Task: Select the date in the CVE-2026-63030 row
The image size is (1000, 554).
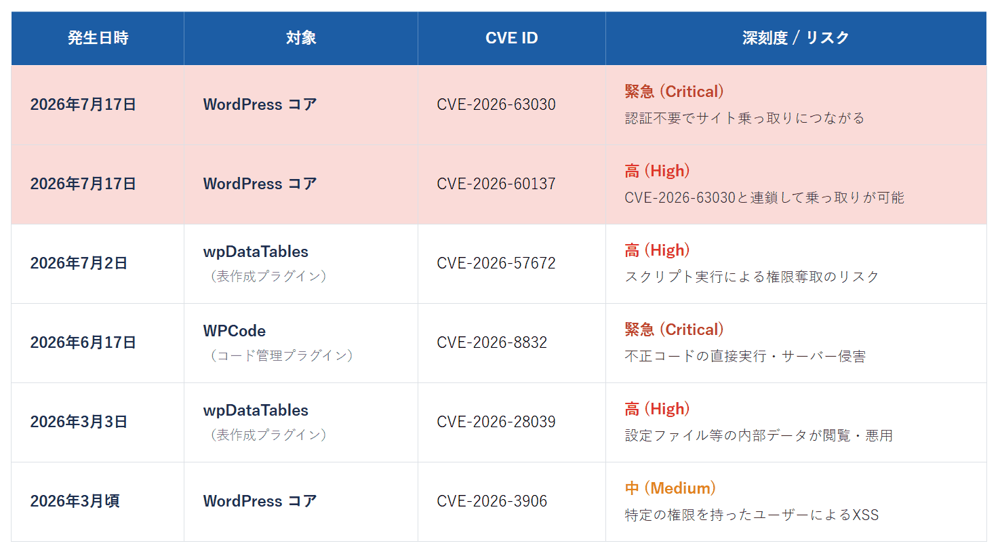Action: point(83,104)
